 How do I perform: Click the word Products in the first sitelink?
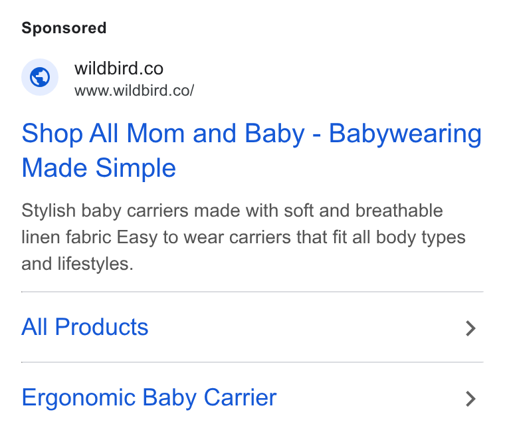point(102,327)
